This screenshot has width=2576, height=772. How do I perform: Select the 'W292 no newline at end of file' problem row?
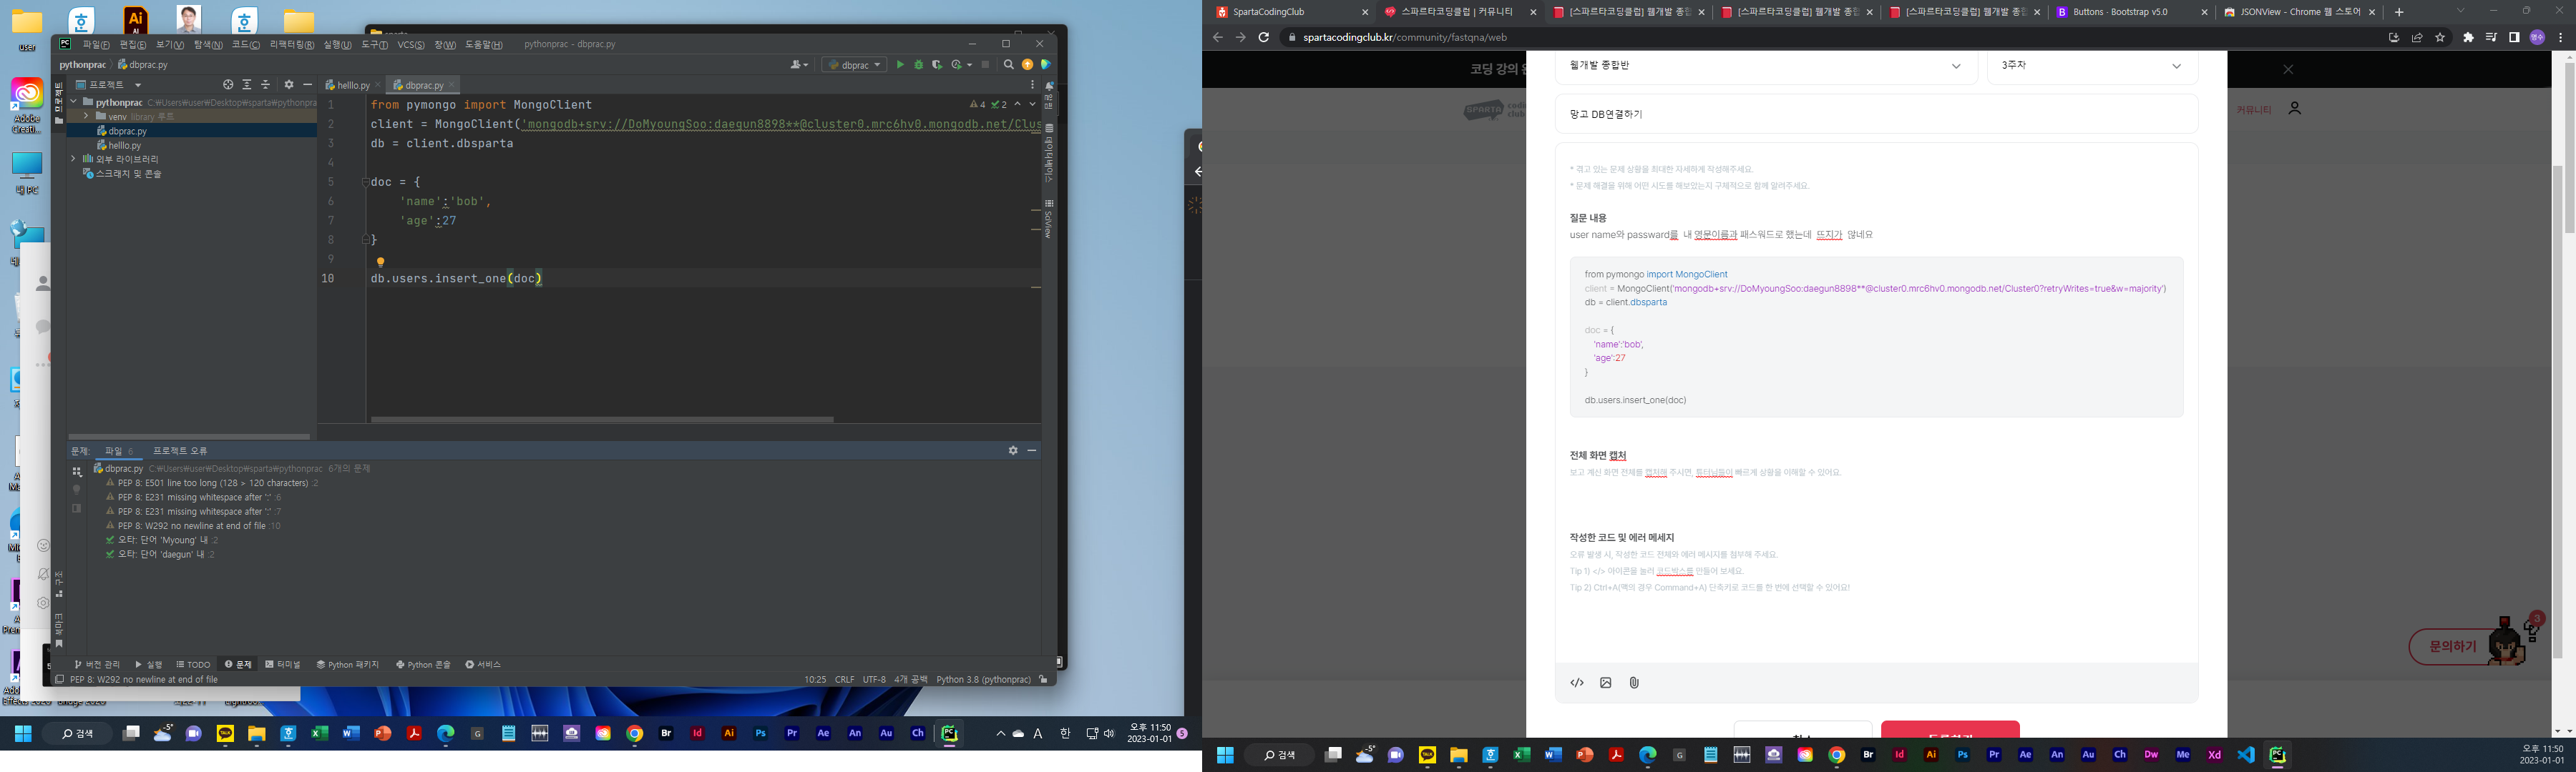(x=193, y=525)
